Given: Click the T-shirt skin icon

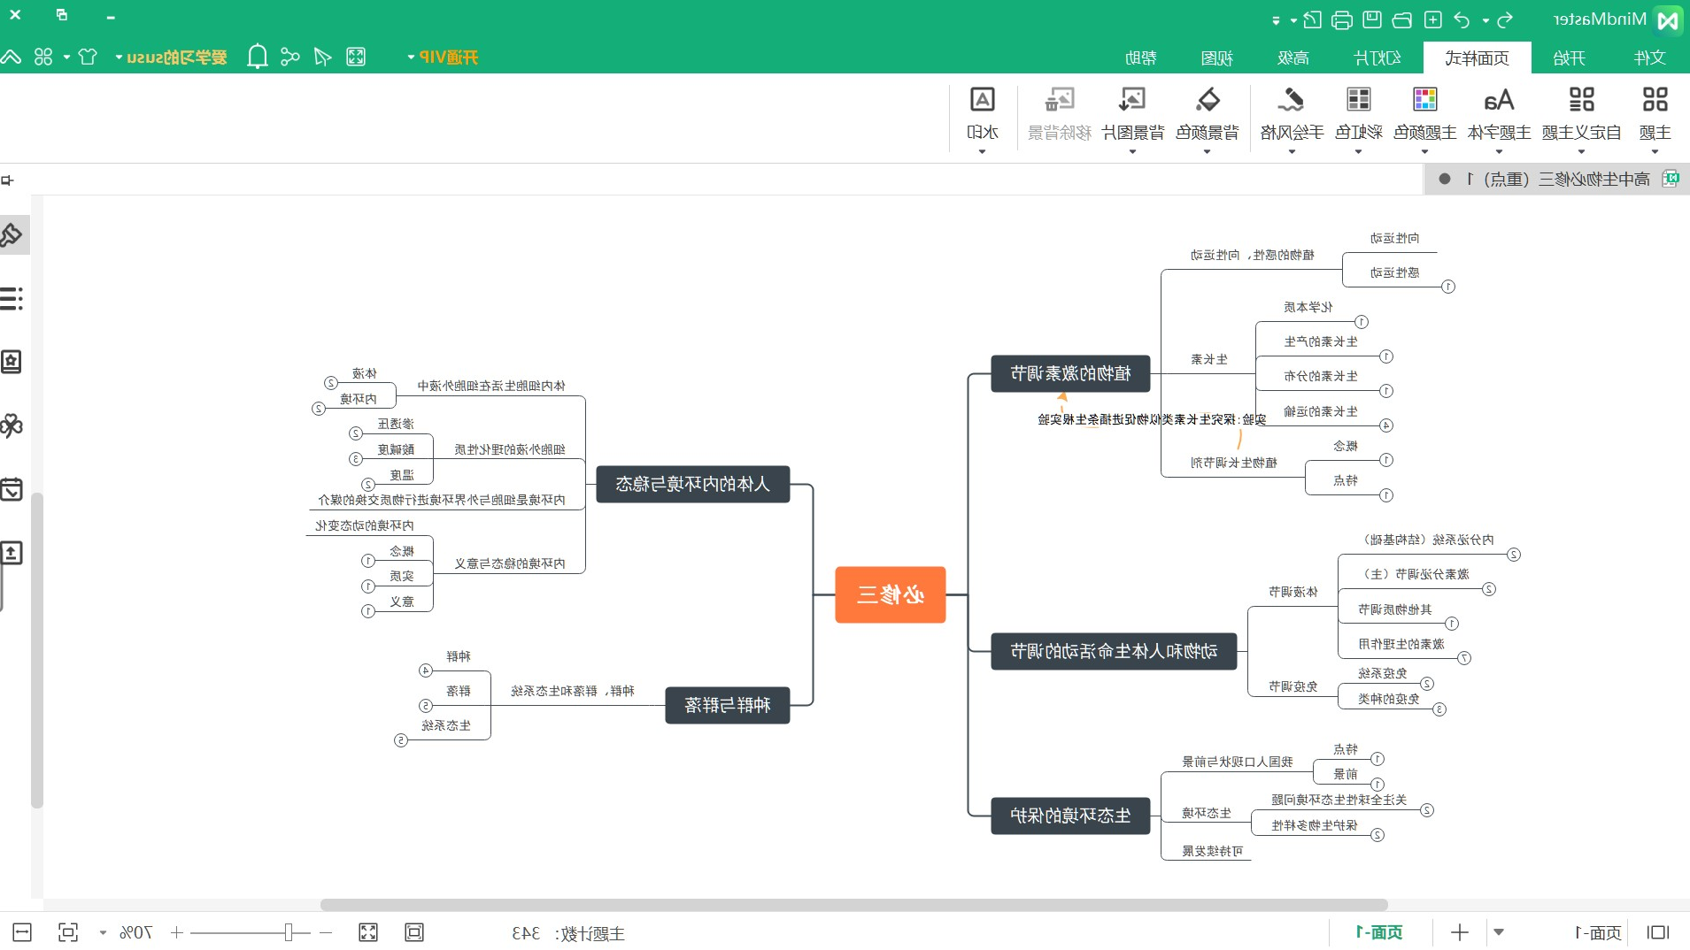Looking at the screenshot, I should click(x=88, y=57).
